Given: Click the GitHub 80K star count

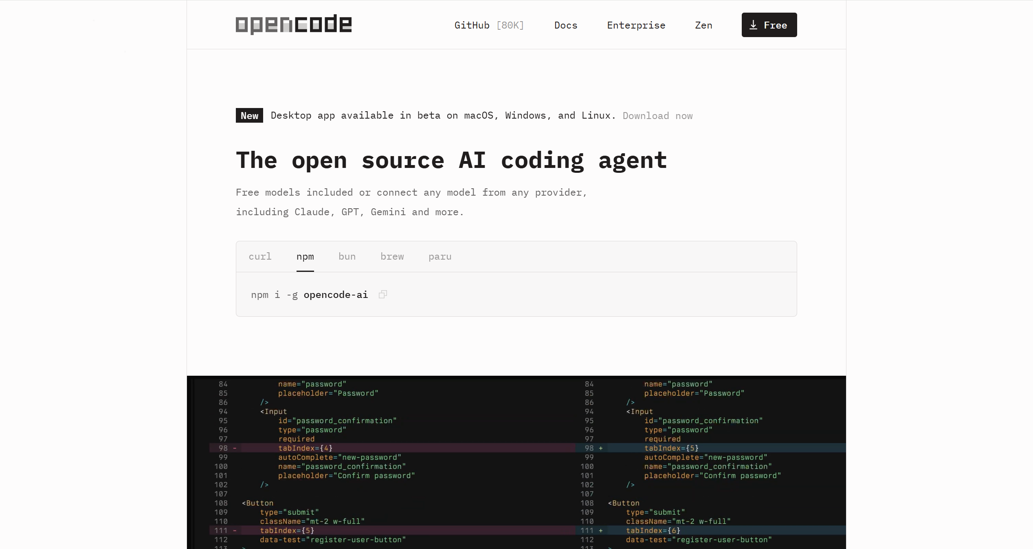Looking at the screenshot, I should (x=510, y=25).
